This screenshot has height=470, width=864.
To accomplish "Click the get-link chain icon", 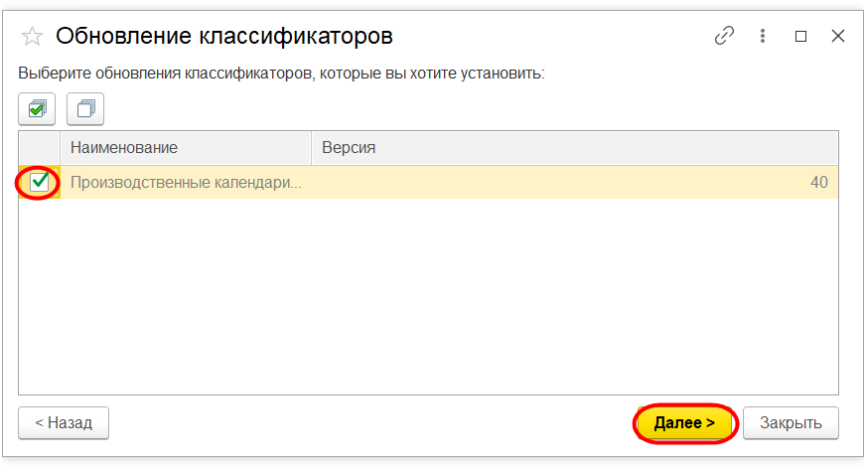I will point(725,36).
